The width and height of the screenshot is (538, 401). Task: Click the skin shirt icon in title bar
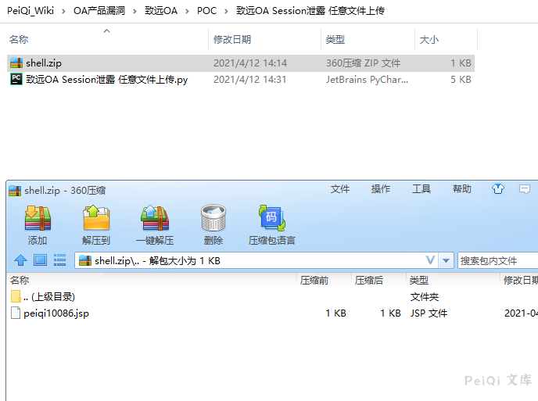(x=498, y=189)
